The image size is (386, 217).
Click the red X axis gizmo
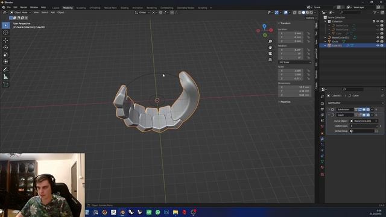coord(271,30)
